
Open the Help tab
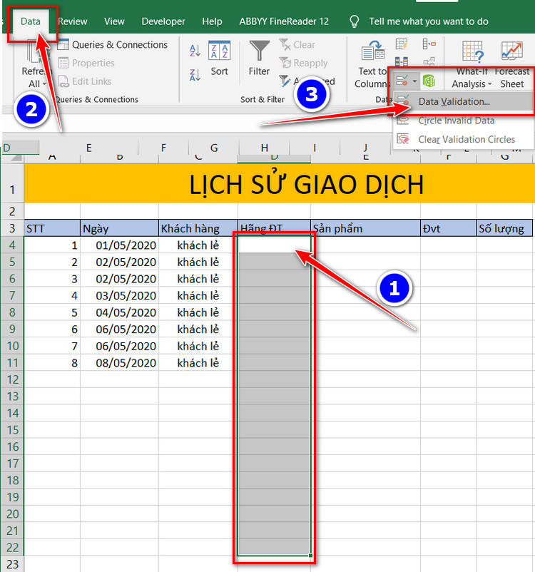pos(212,21)
